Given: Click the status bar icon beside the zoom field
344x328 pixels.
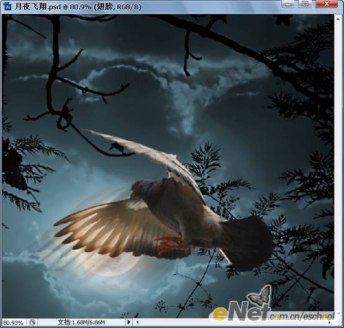Looking at the screenshot, I should (32, 322).
